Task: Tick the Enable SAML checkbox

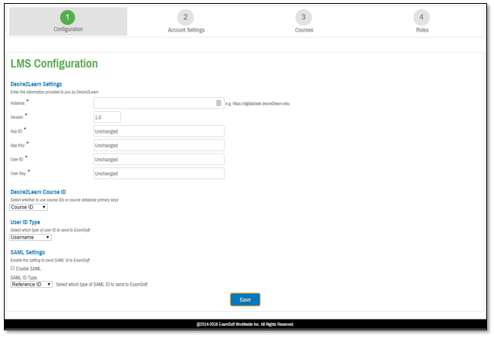Action: (x=12, y=268)
